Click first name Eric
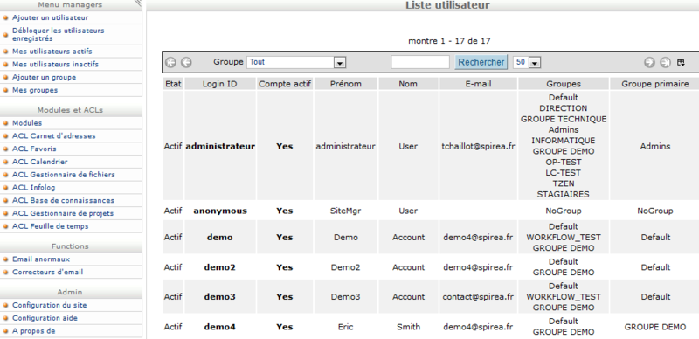The width and height of the screenshot is (699, 339). pyautogui.click(x=346, y=327)
